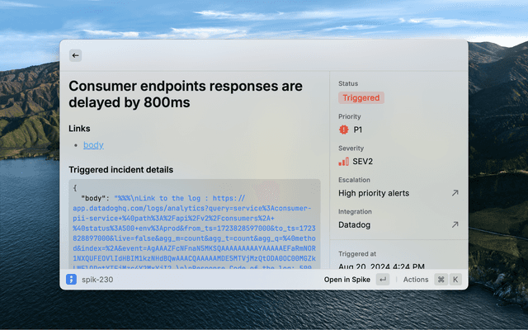Screen dimensions: 528x330
Task: Click the incident title about consumer endpoints
Action: [186, 93]
